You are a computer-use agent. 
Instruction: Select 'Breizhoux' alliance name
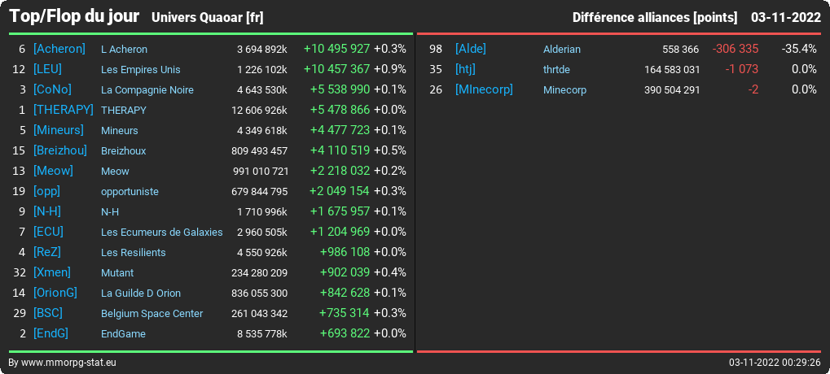(x=123, y=151)
